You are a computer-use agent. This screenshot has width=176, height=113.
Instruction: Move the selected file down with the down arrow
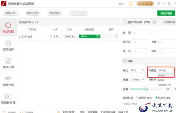click(83, 13)
